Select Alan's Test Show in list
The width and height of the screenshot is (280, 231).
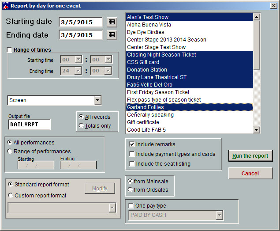(190, 17)
